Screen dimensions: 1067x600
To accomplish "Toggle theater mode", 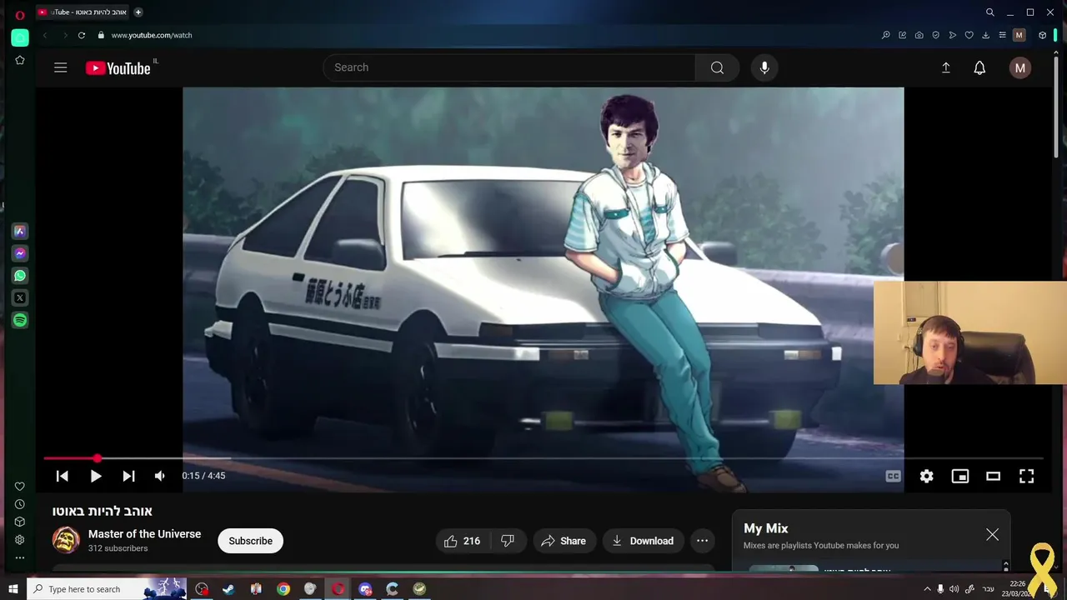I will (x=993, y=476).
